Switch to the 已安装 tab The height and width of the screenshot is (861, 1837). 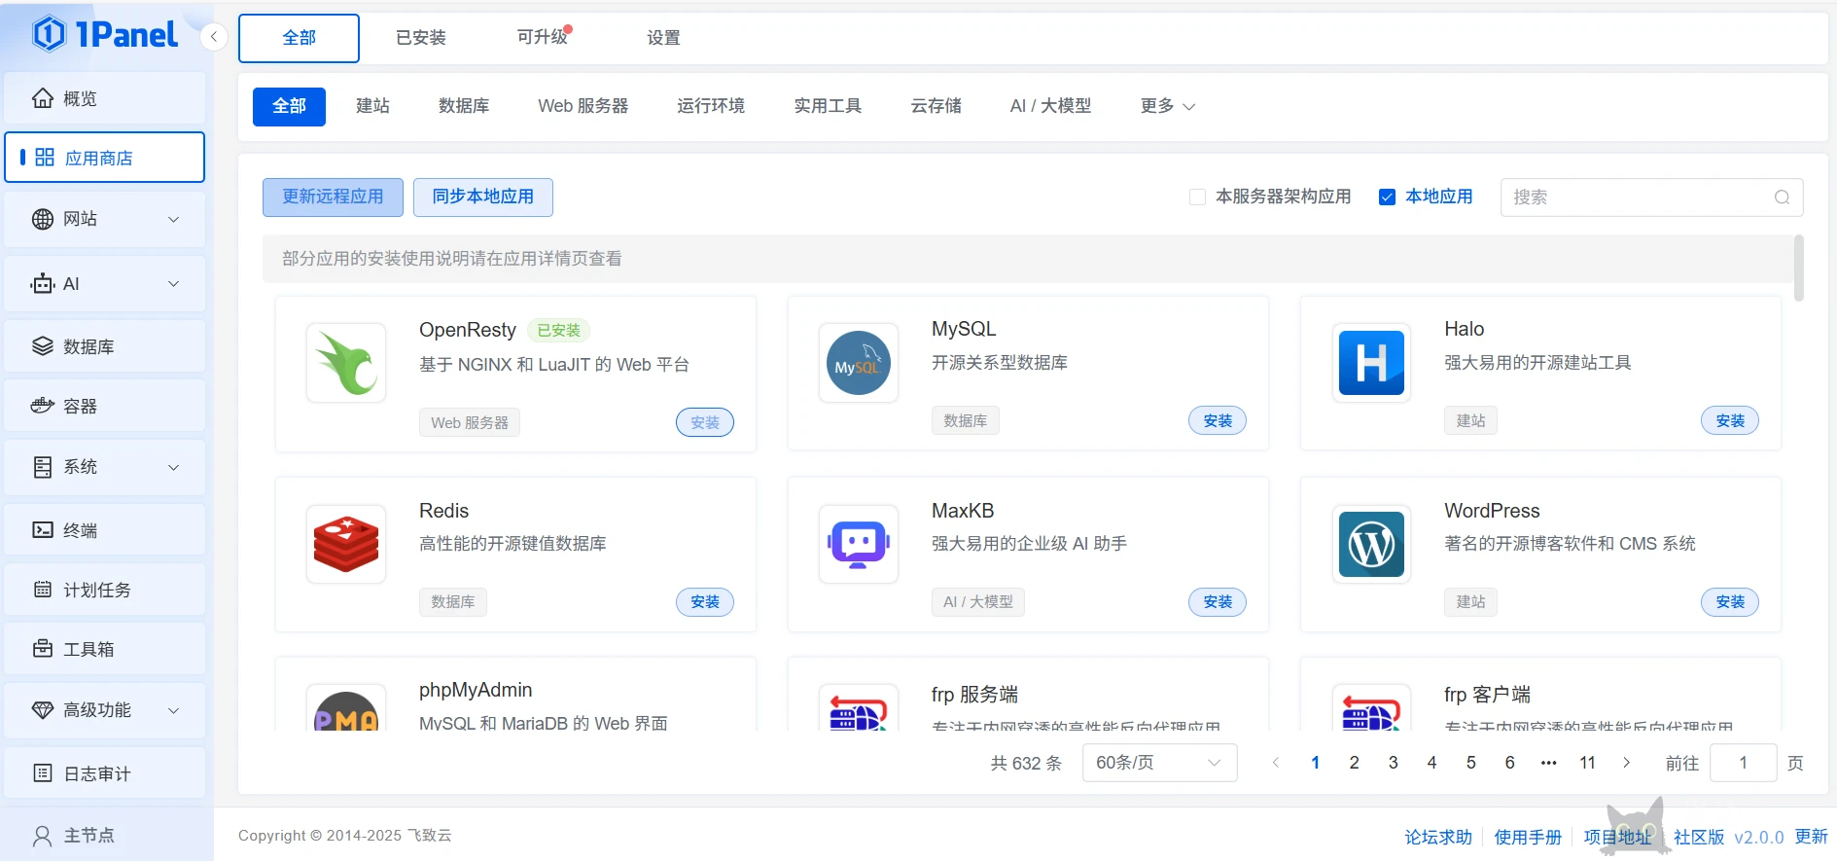(421, 38)
